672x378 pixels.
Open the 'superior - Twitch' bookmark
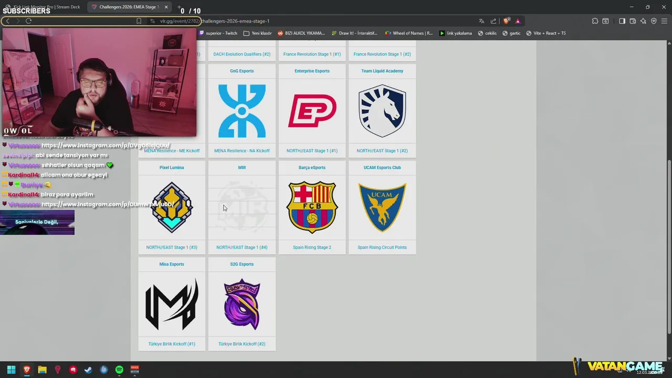[217, 33]
